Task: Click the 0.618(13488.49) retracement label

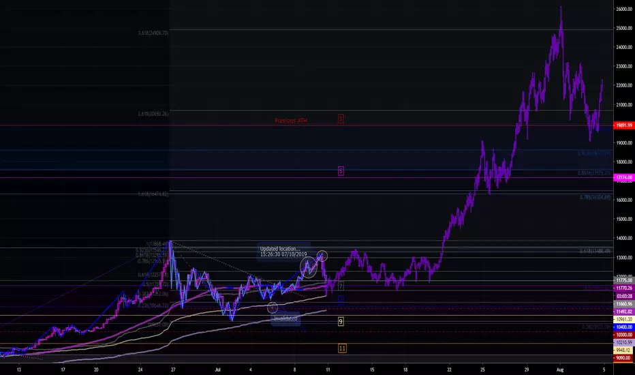Action: (x=595, y=251)
